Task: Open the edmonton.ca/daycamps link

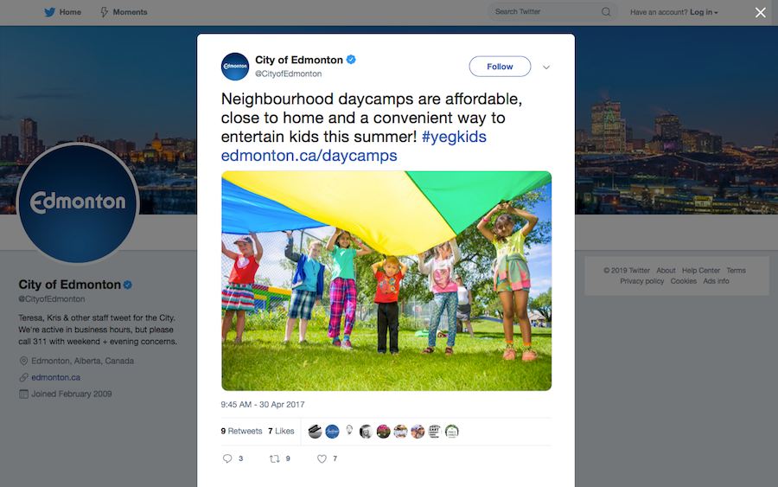Action: [309, 156]
